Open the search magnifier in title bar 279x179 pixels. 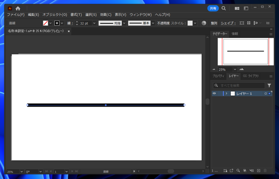tap(224, 8)
